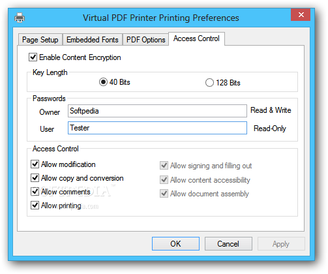The width and height of the screenshot is (328, 274).
Task: Click the User password field
Action: (x=157, y=128)
